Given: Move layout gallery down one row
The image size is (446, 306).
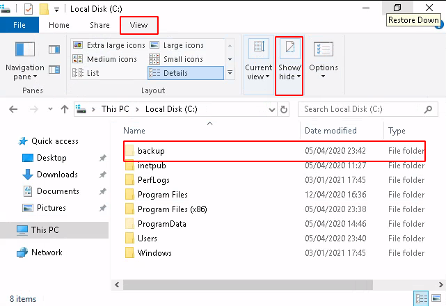Looking at the screenshot, I should (x=230, y=59).
